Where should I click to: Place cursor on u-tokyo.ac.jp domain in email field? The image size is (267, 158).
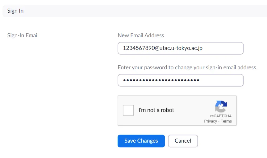coord(189,48)
